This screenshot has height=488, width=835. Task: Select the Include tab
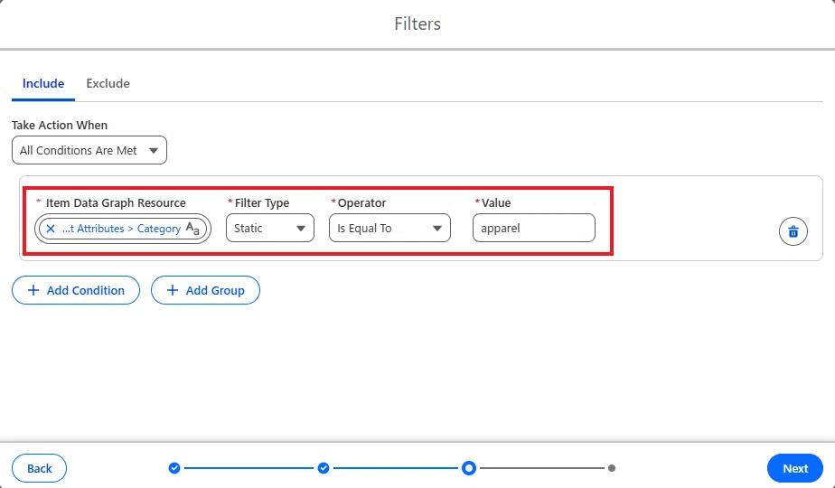click(x=43, y=84)
